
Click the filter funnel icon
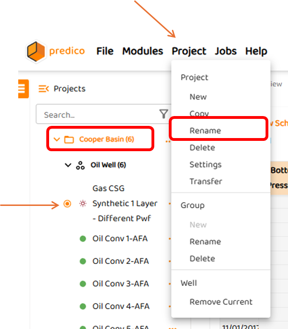point(164,114)
